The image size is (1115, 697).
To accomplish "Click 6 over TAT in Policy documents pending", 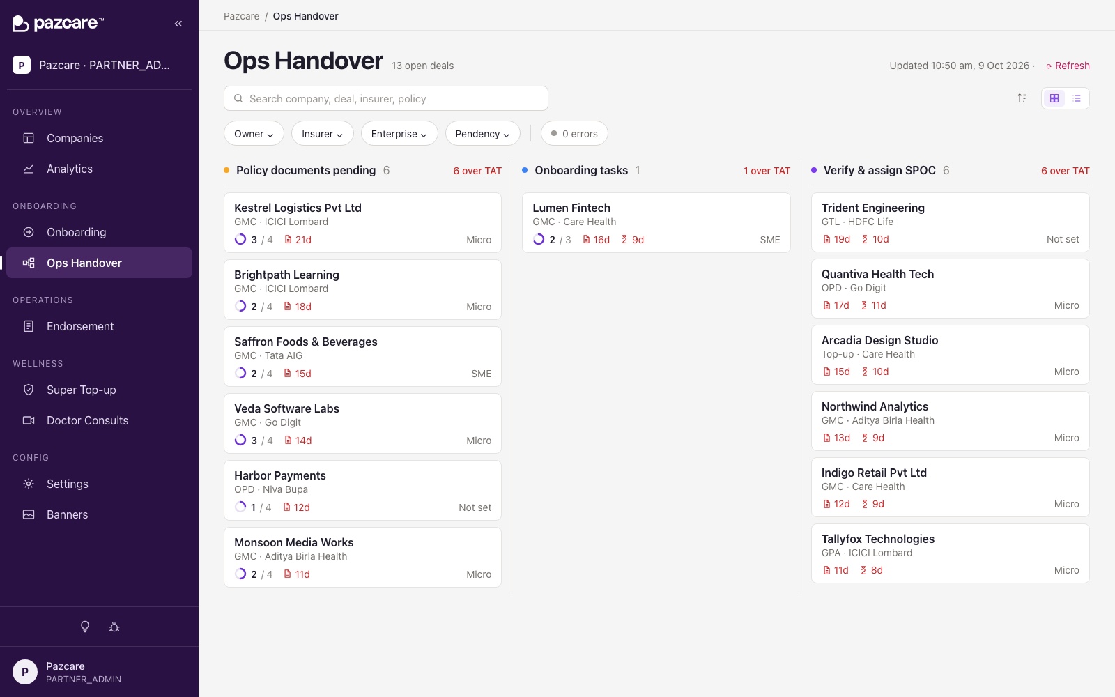I will point(477,171).
